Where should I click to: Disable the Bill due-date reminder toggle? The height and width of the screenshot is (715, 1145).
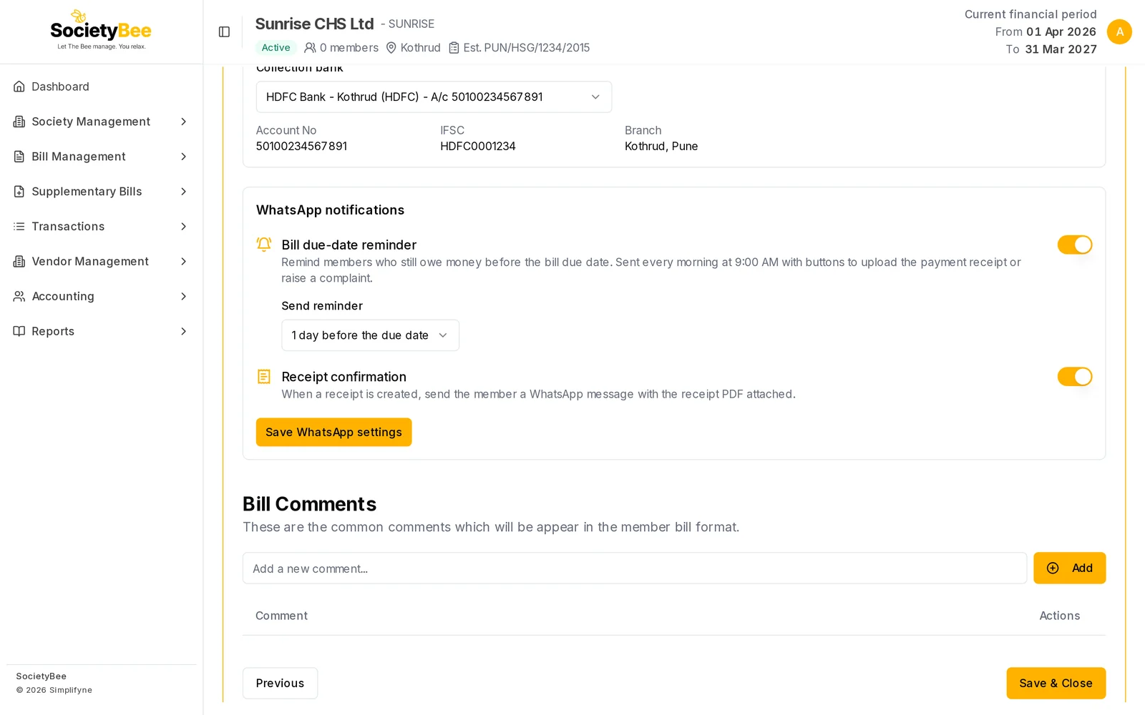pyautogui.click(x=1075, y=245)
